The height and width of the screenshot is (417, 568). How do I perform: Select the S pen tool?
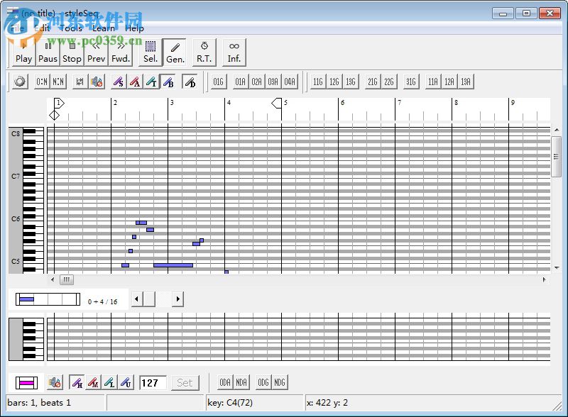point(119,82)
